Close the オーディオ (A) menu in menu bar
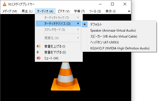 click(x=45, y=11)
